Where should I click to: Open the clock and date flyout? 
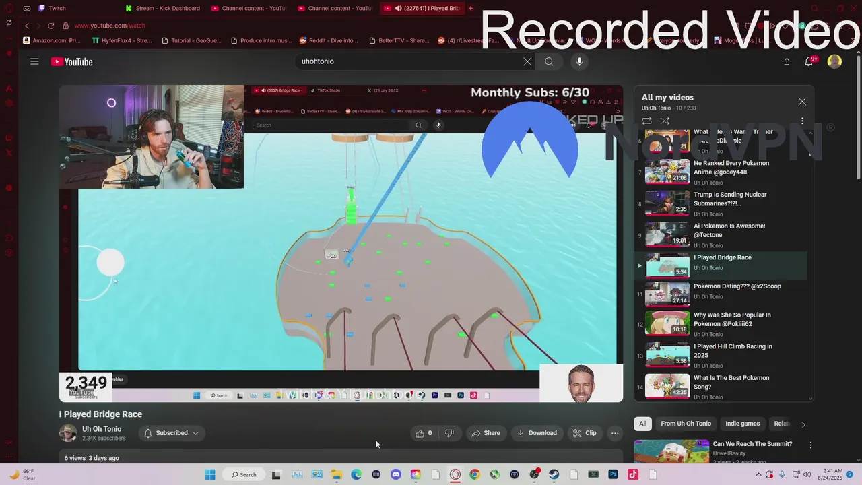829,474
